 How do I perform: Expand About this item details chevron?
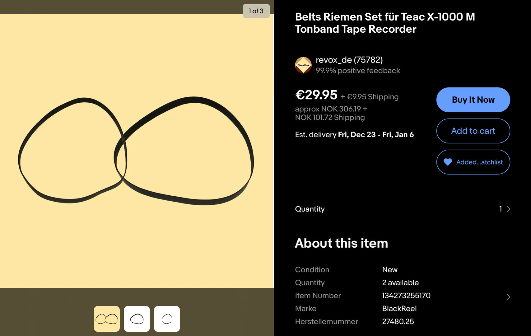tap(508, 297)
